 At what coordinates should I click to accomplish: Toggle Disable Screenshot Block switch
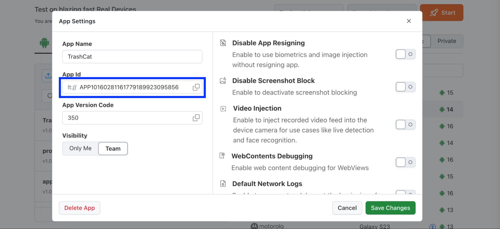pyautogui.click(x=405, y=87)
